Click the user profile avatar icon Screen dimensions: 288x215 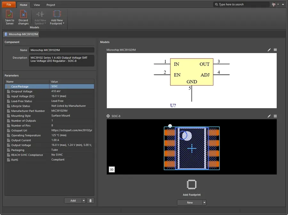tap(274, 4)
